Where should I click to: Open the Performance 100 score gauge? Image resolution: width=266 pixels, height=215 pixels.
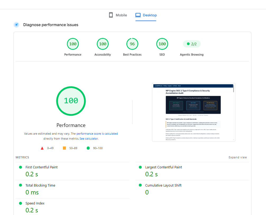[x=73, y=44]
